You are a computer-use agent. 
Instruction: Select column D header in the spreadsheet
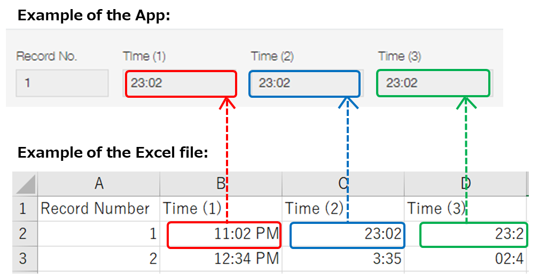click(x=465, y=184)
